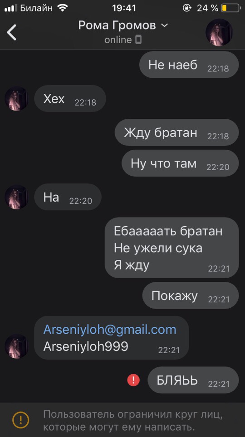Open the Arseniyloh@gmail.com email link
Viewport: 245px width, 437px height.
click(110, 330)
